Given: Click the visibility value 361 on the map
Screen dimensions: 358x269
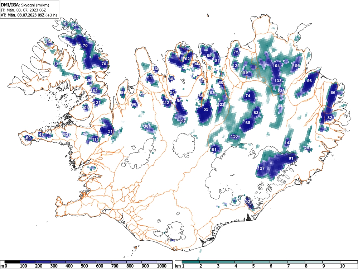Looking at the screenshot, I should pyautogui.click(x=147, y=126).
